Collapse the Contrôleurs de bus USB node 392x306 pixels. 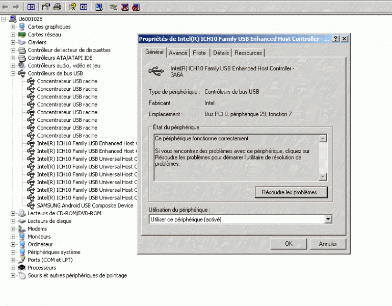click(13, 73)
